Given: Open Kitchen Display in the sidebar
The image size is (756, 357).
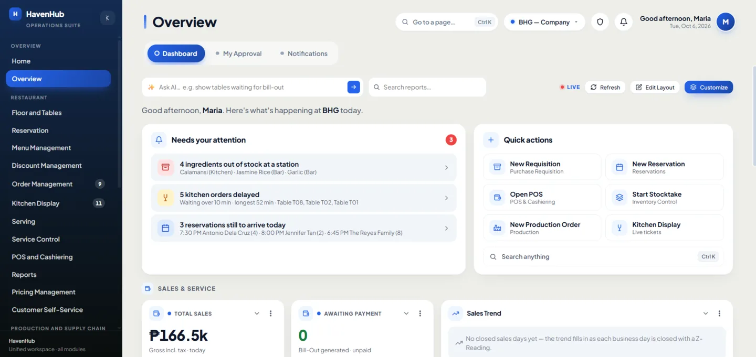Looking at the screenshot, I should click(x=58, y=203).
